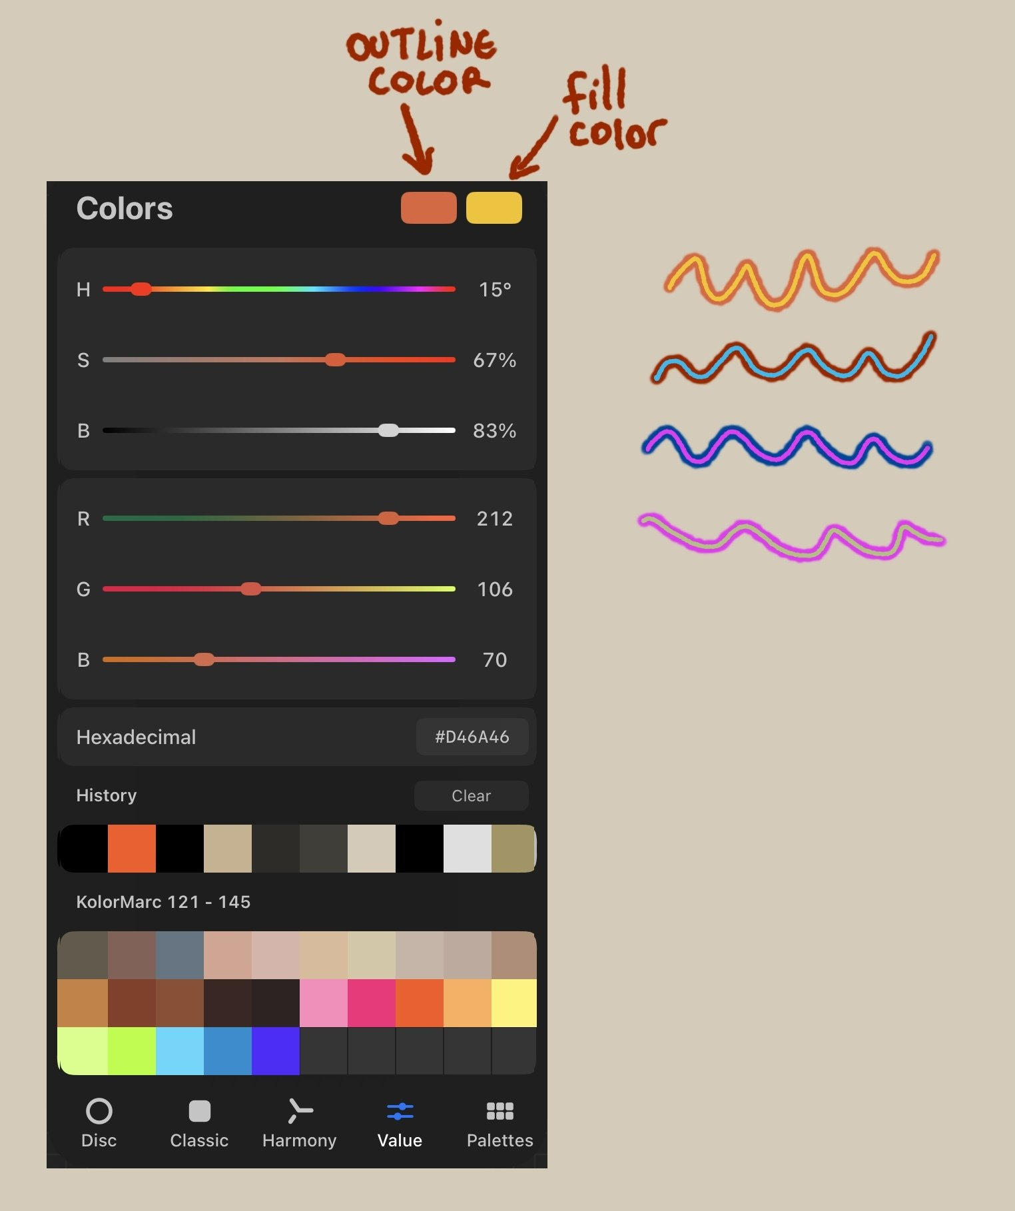The height and width of the screenshot is (1211, 1015).
Task: Open the Palettes grid icon
Action: click(x=500, y=1111)
